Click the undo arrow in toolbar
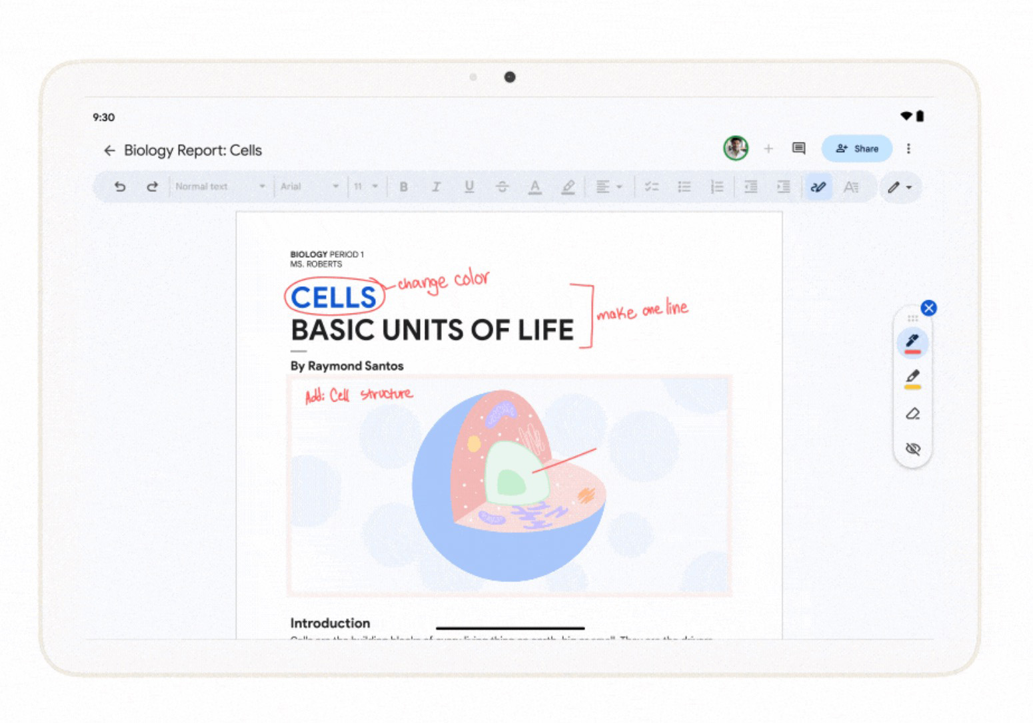The width and height of the screenshot is (1033, 723). point(120,187)
